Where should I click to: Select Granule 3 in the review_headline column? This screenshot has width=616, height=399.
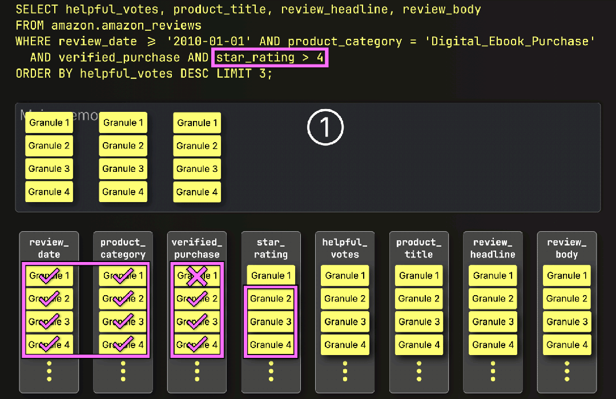point(493,322)
